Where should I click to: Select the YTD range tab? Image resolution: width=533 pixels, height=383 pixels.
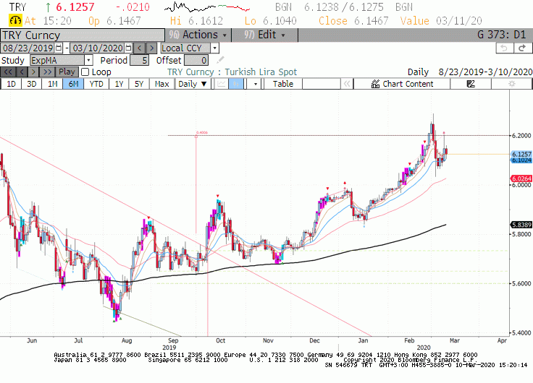(x=96, y=84)
